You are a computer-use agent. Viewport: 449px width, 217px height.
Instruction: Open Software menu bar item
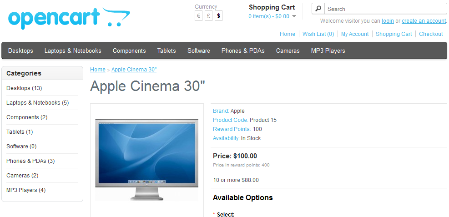(199, 50)
